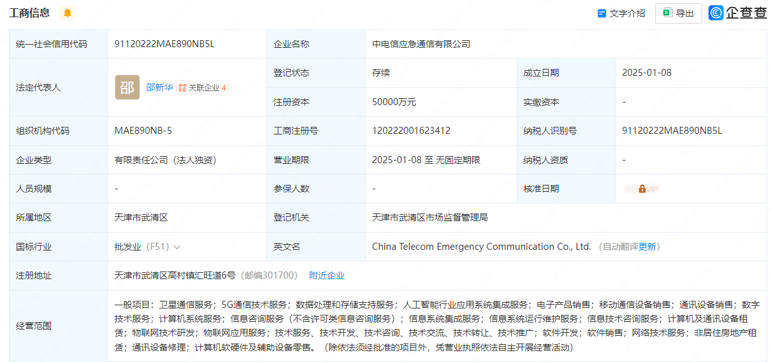
Task: Click business term 2025-01-08 至 无固定期限
Action: coord(426,160)
